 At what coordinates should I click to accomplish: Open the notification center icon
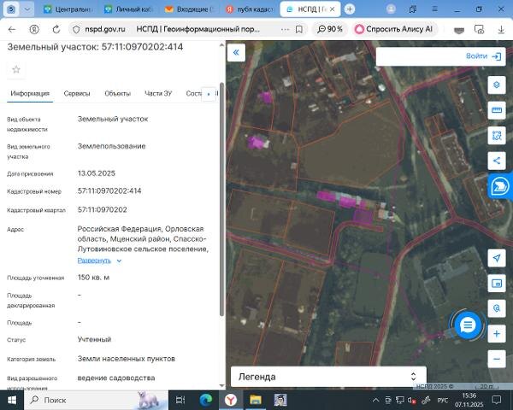(496, 400)
